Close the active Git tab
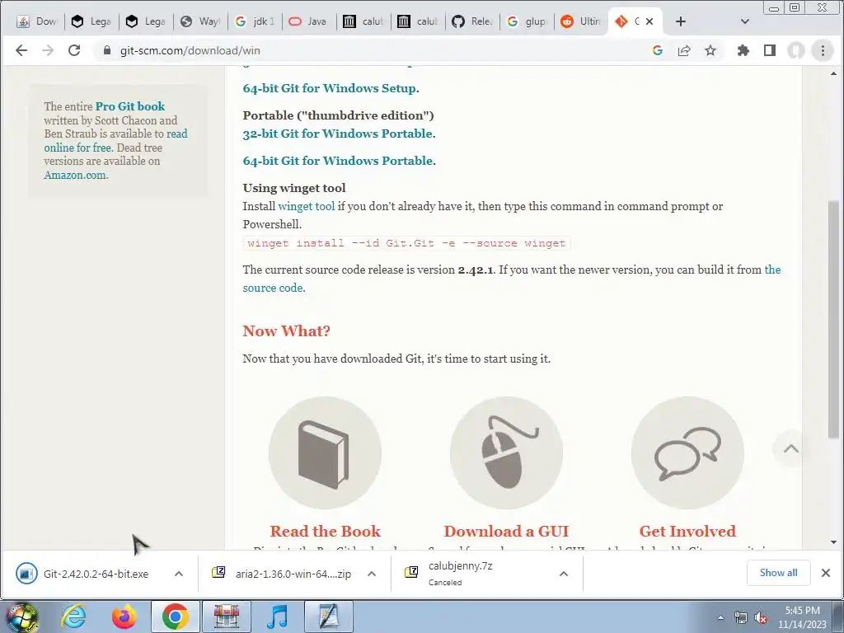 tap(649, 21)
